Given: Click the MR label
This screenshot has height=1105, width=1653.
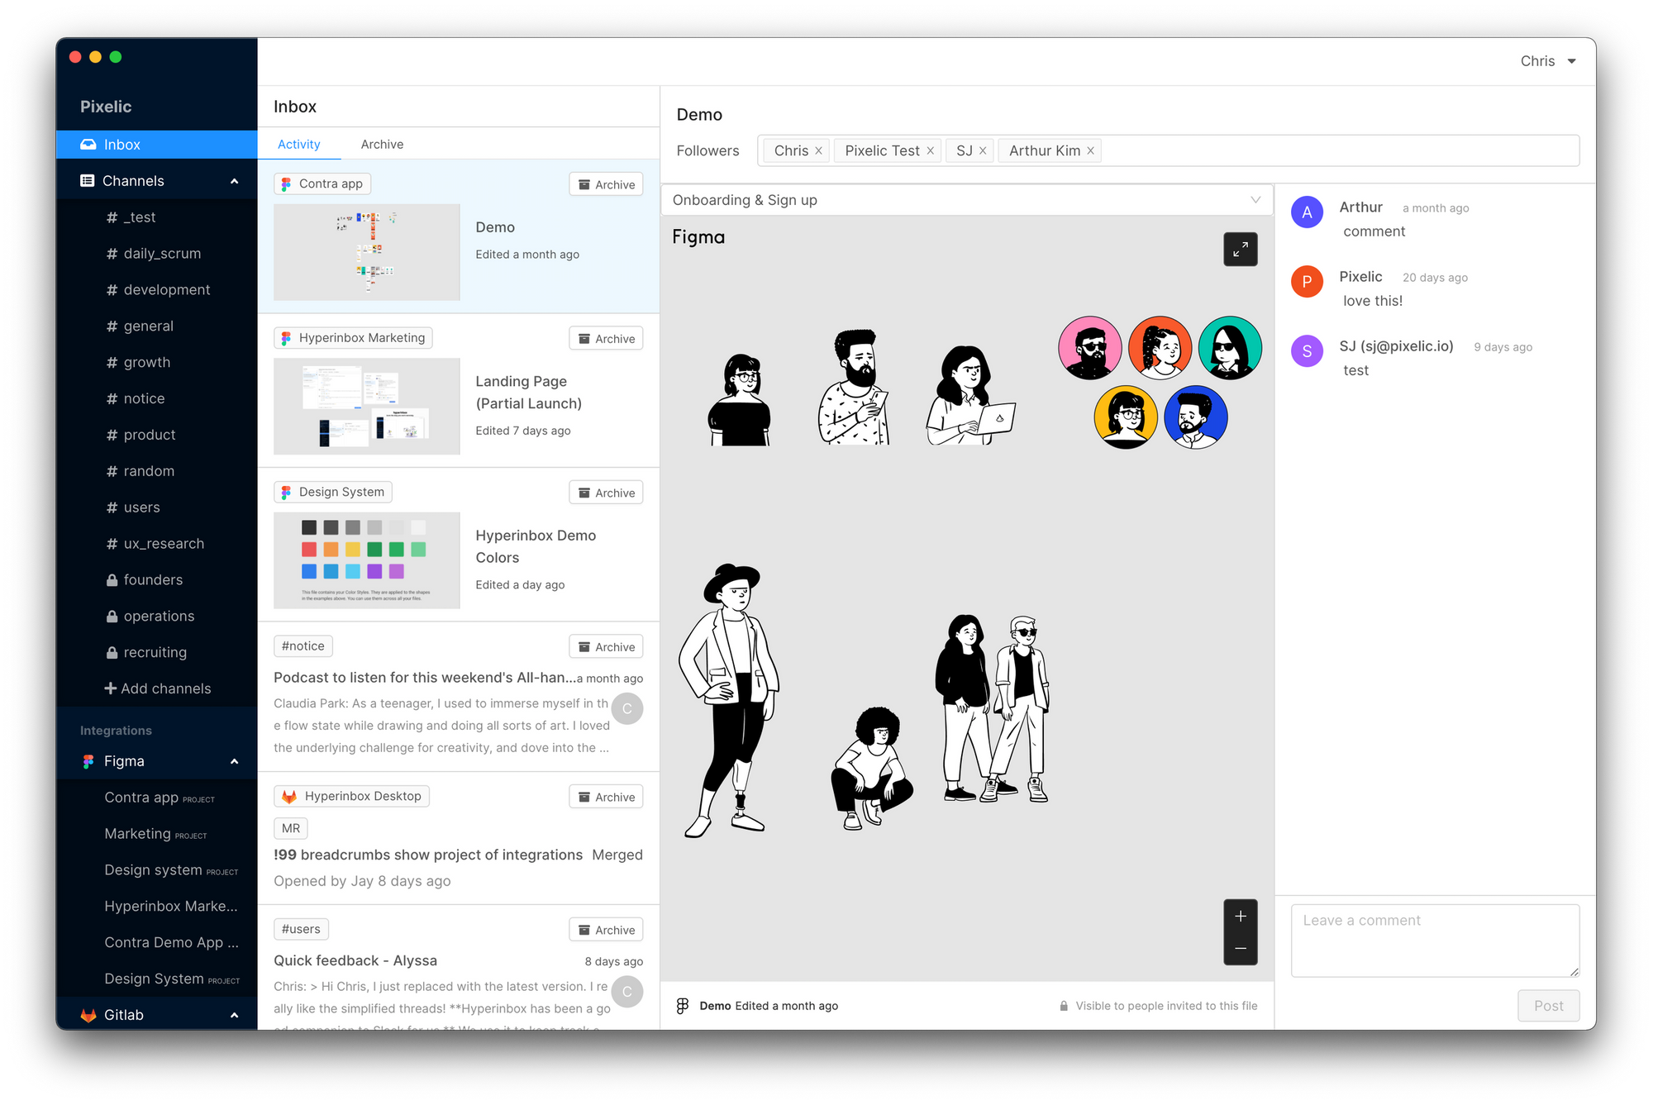Looking at the screenshot, I should pyautogui.click(x=291, y=828).
